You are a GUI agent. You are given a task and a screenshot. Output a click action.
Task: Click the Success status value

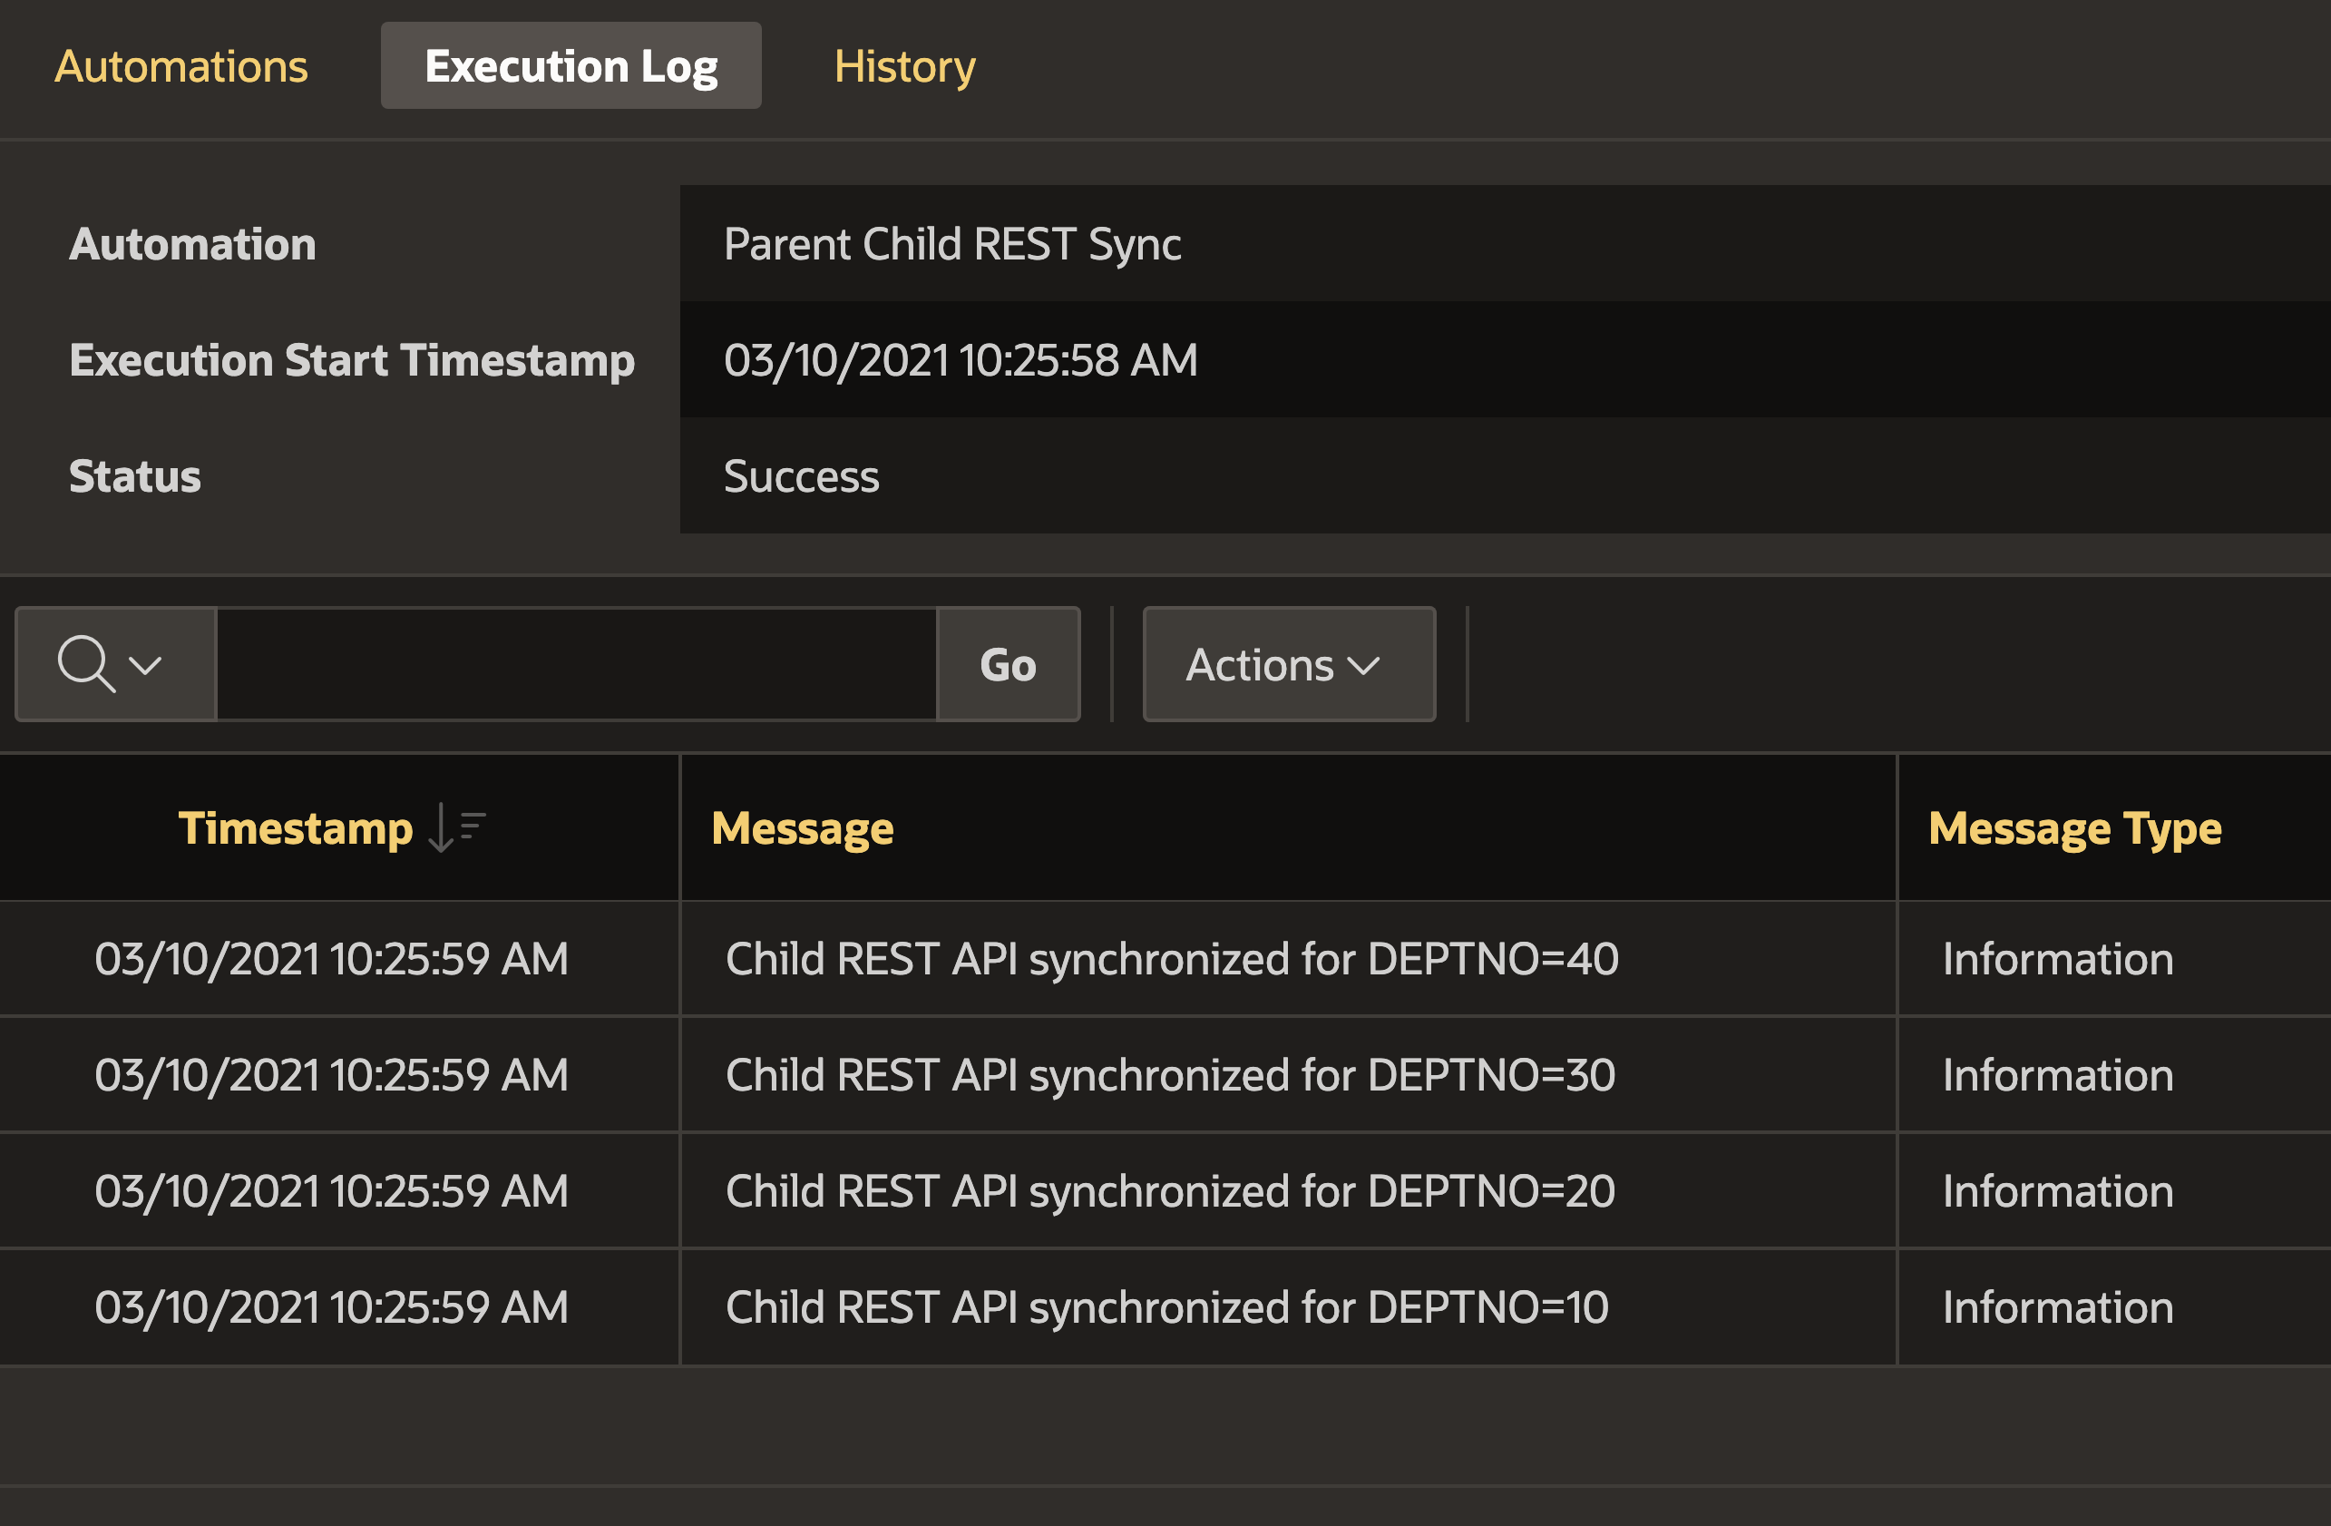(x=799, y=476)
